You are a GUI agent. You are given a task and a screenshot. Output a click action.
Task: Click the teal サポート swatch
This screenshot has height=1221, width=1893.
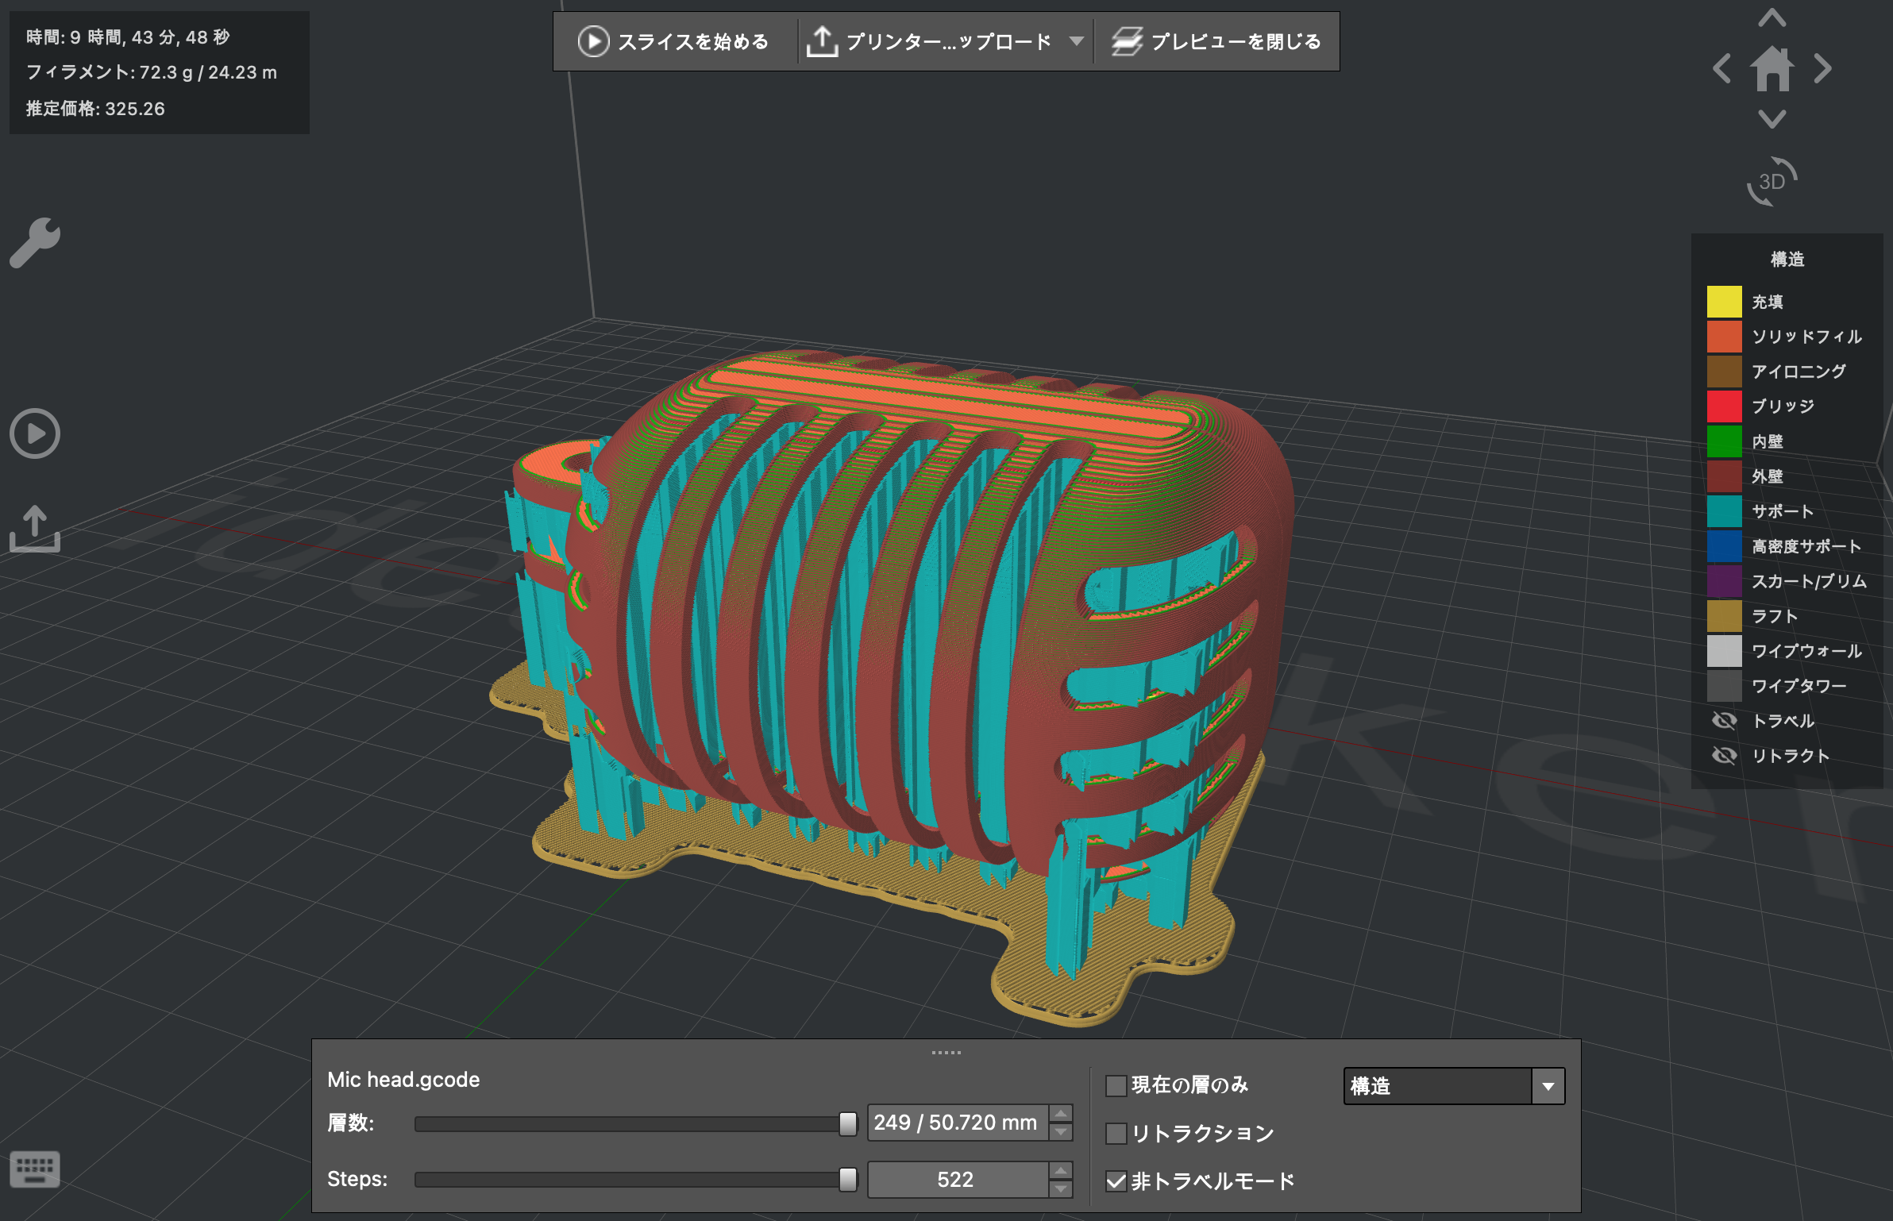1724,511
